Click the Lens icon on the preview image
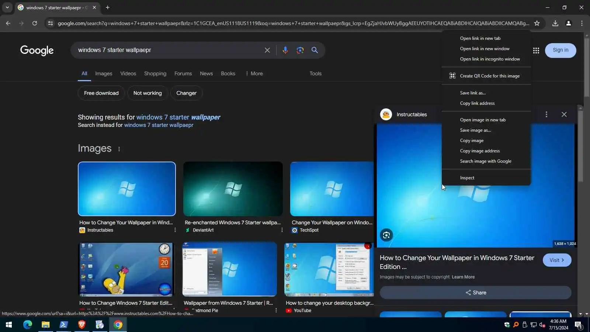590x332 pixels. pyautogui.click(x=386, y=235)
